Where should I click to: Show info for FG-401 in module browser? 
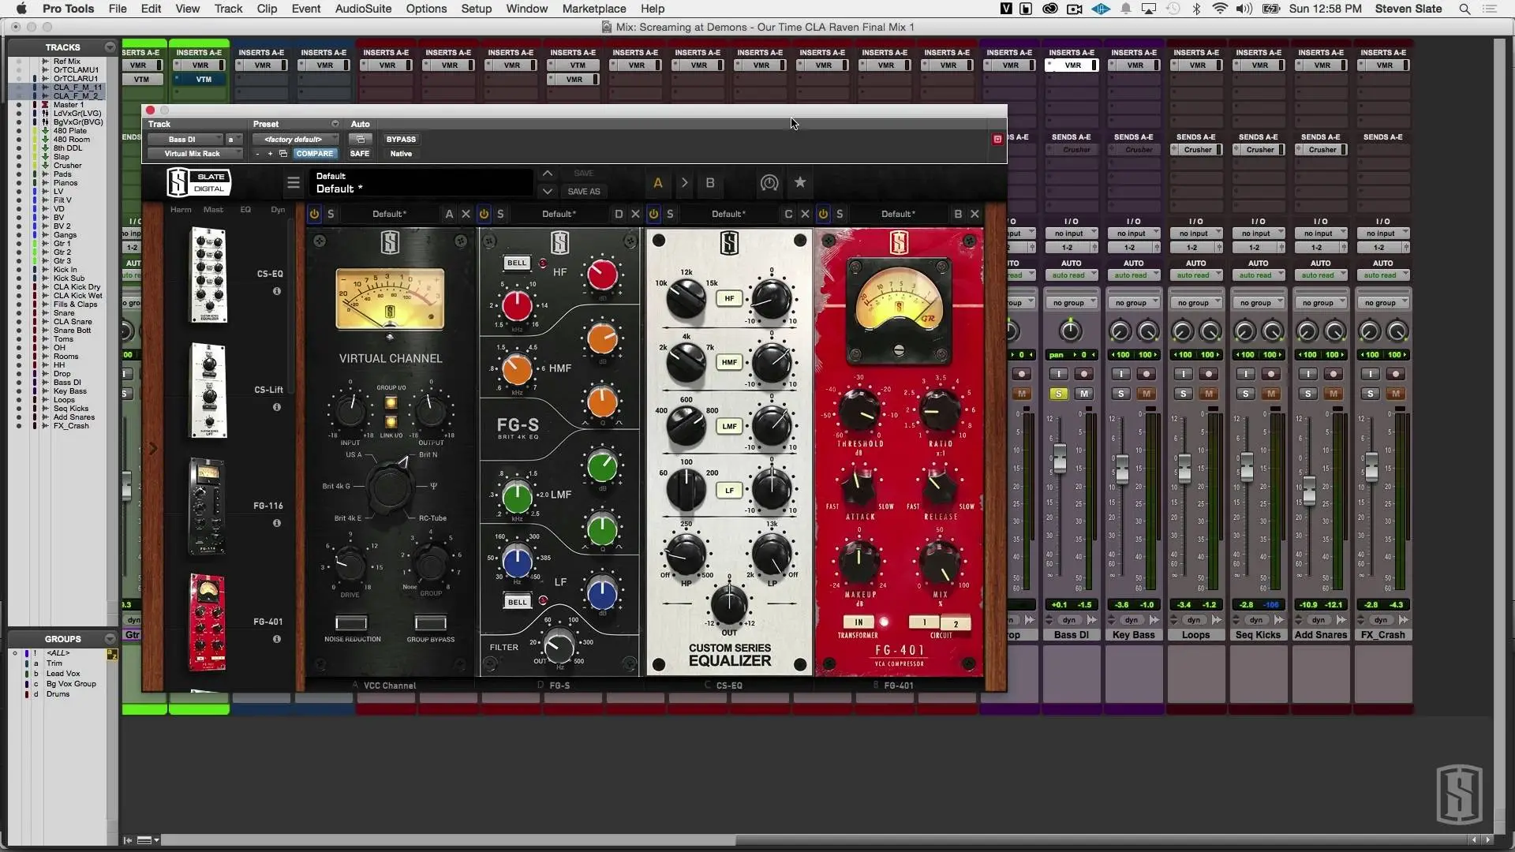click(x=277, y=639)
